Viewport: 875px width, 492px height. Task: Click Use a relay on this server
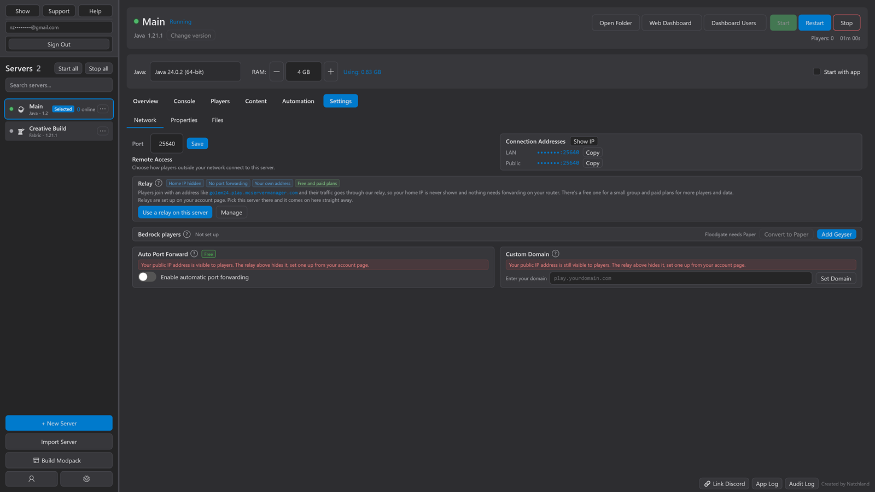click(x=175, y=212)
